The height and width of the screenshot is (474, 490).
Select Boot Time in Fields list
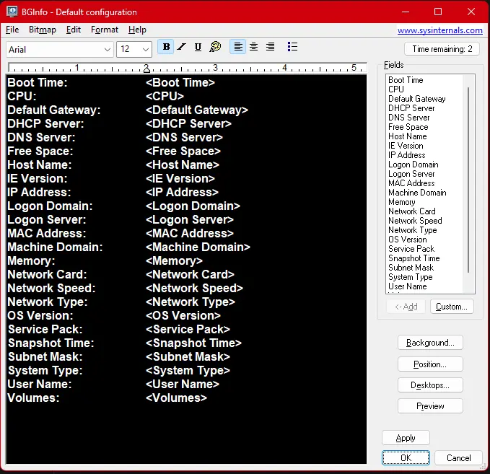[406, 80]
